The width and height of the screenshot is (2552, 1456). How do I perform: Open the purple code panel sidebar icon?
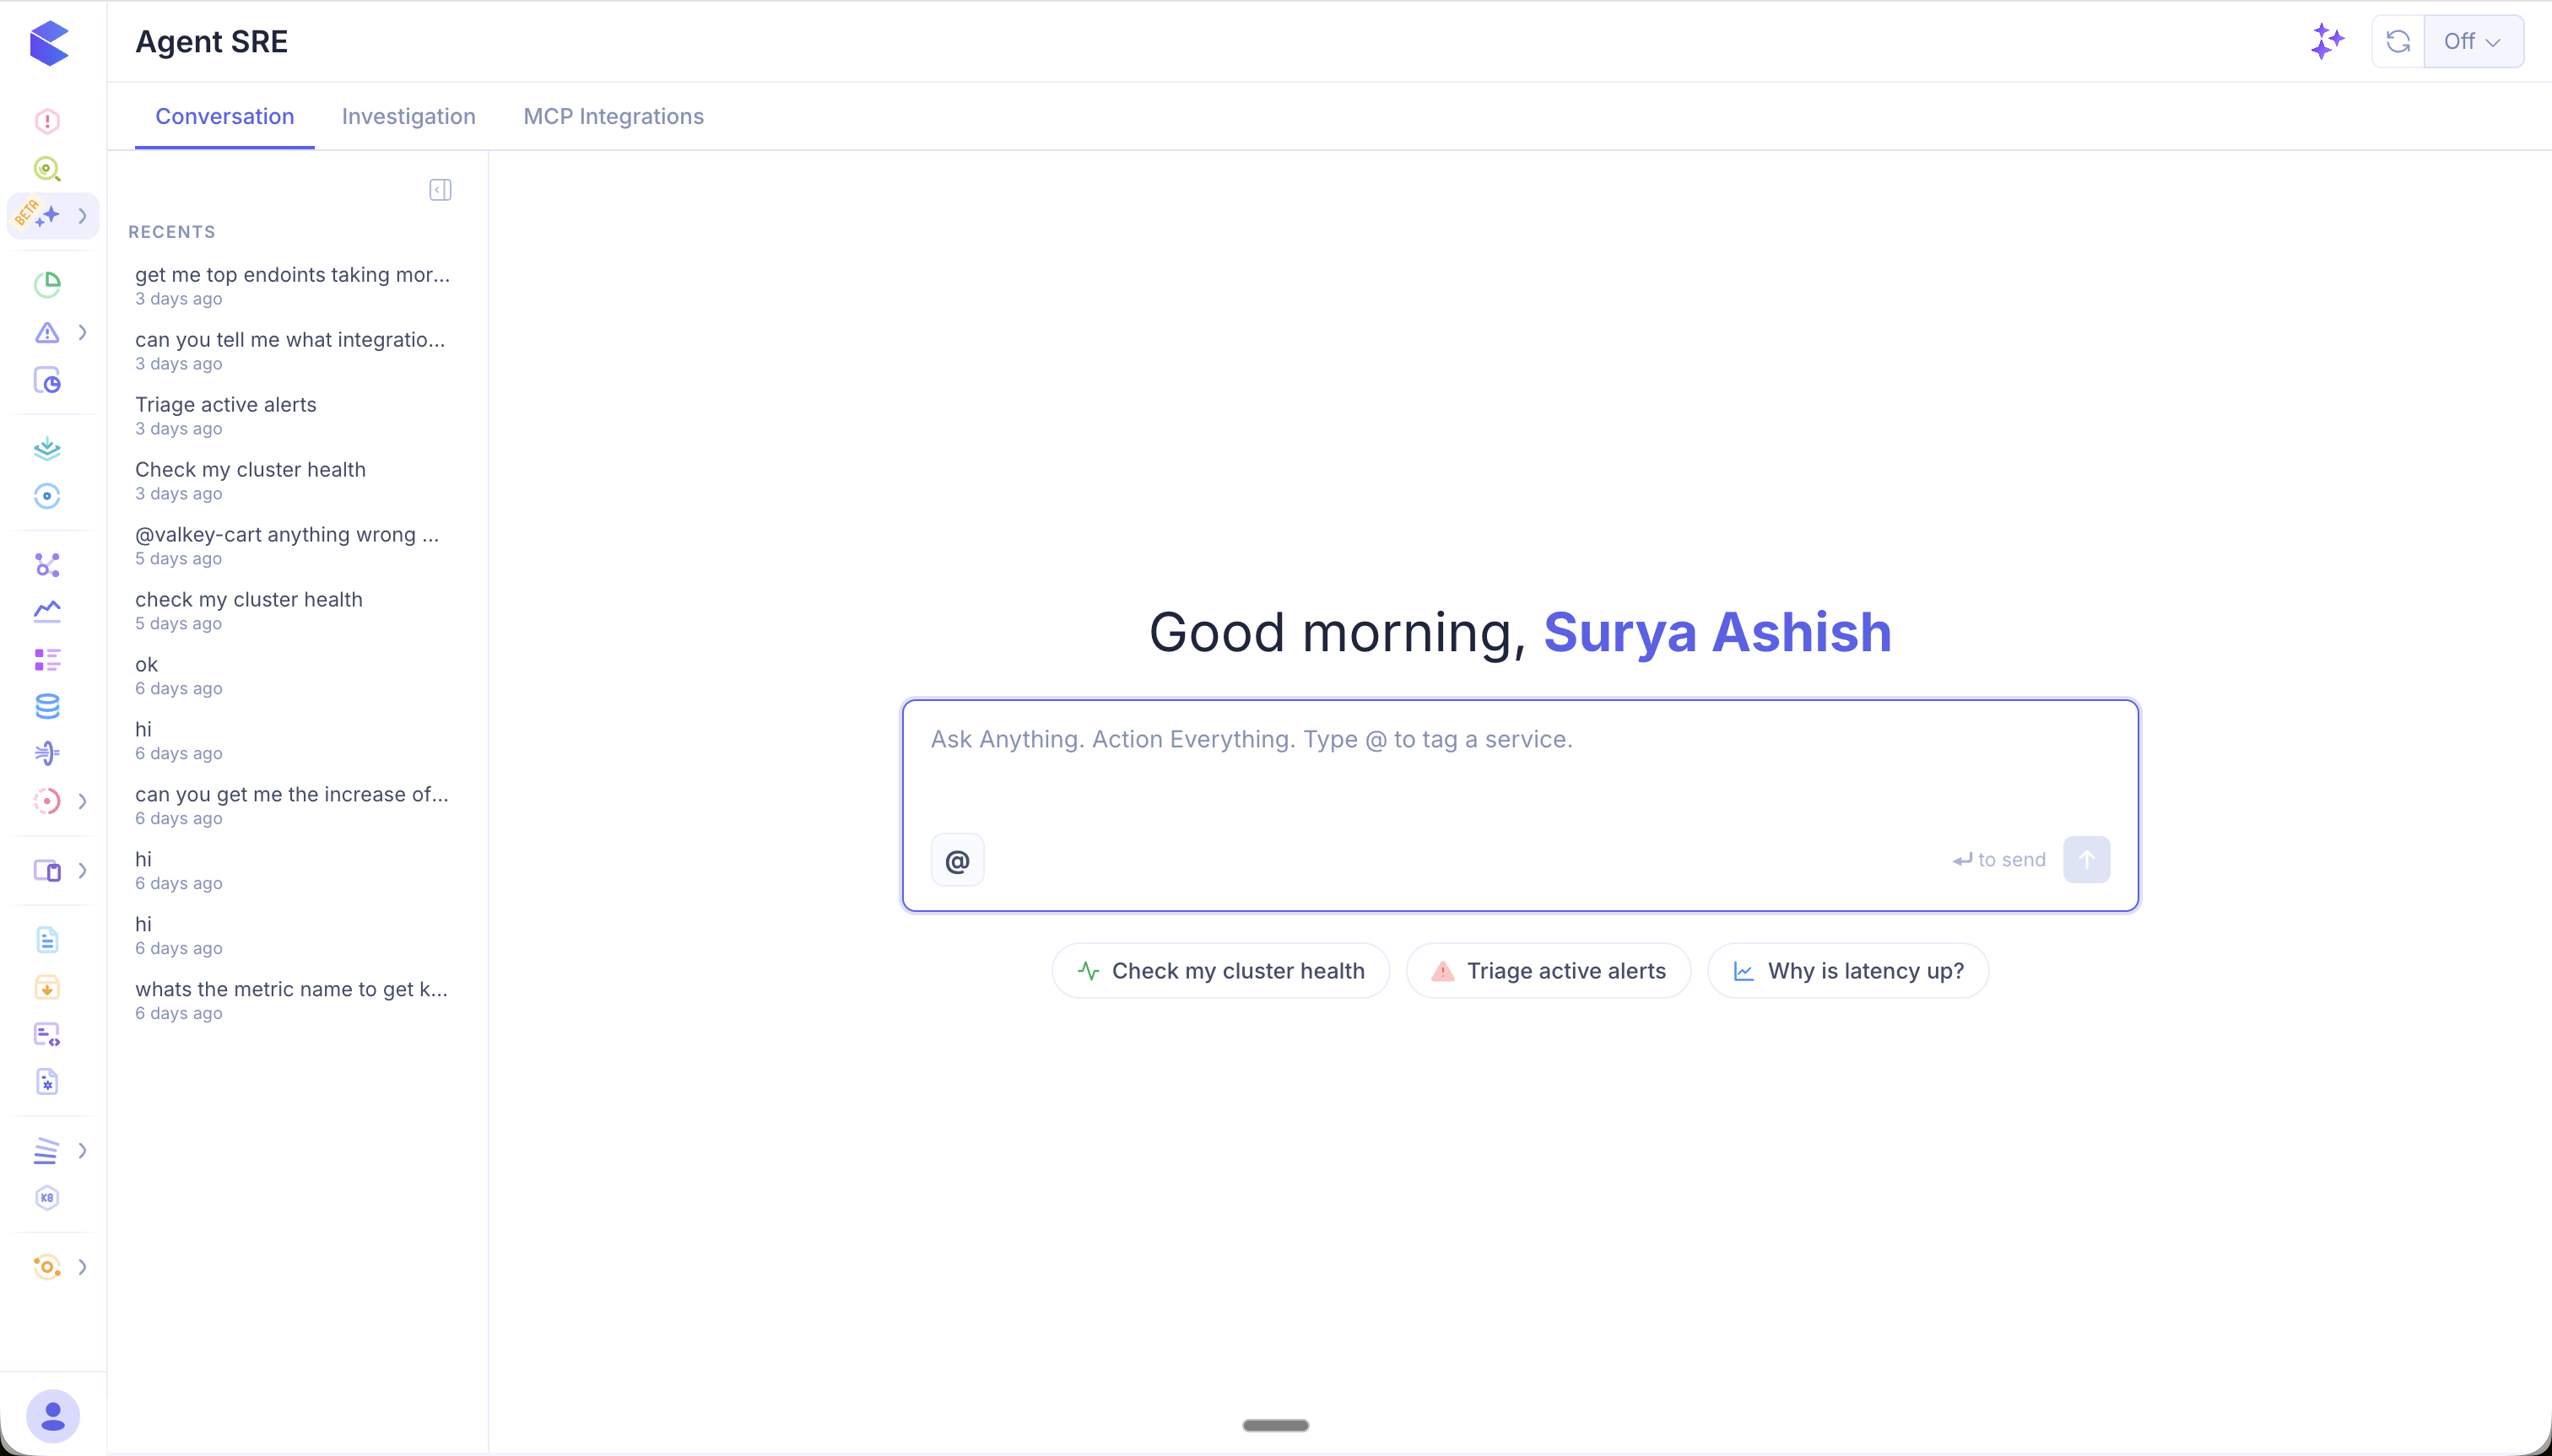47,1034
